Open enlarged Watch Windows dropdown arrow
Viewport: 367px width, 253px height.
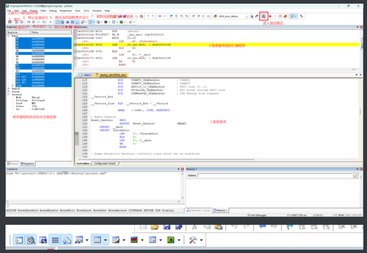pos(87,240)
